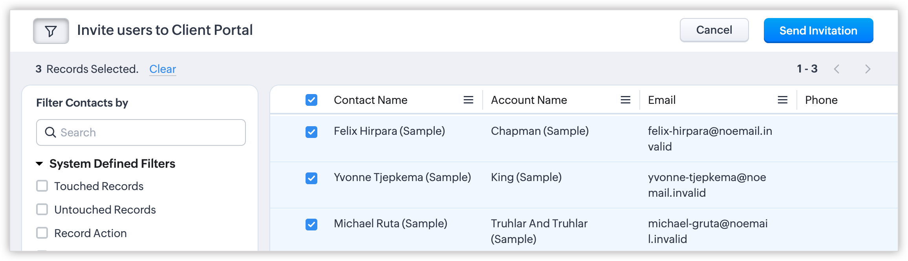
Task: Cancel the portal invitation
Action: pos(714,30)
